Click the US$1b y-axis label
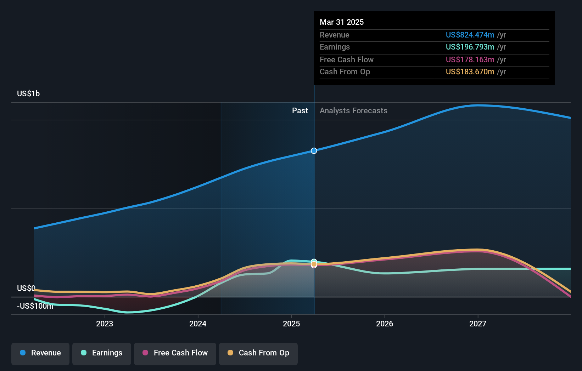 click(28, 93)
